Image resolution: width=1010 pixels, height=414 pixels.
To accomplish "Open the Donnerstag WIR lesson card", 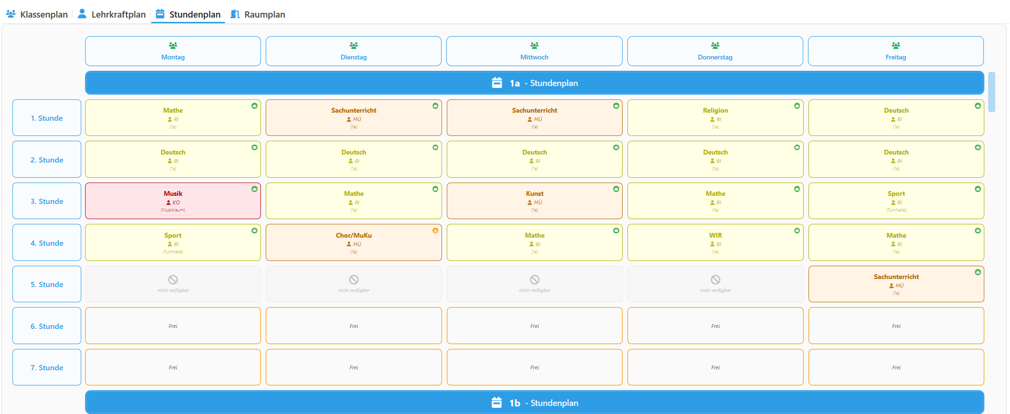I will (x=715, y=242).
